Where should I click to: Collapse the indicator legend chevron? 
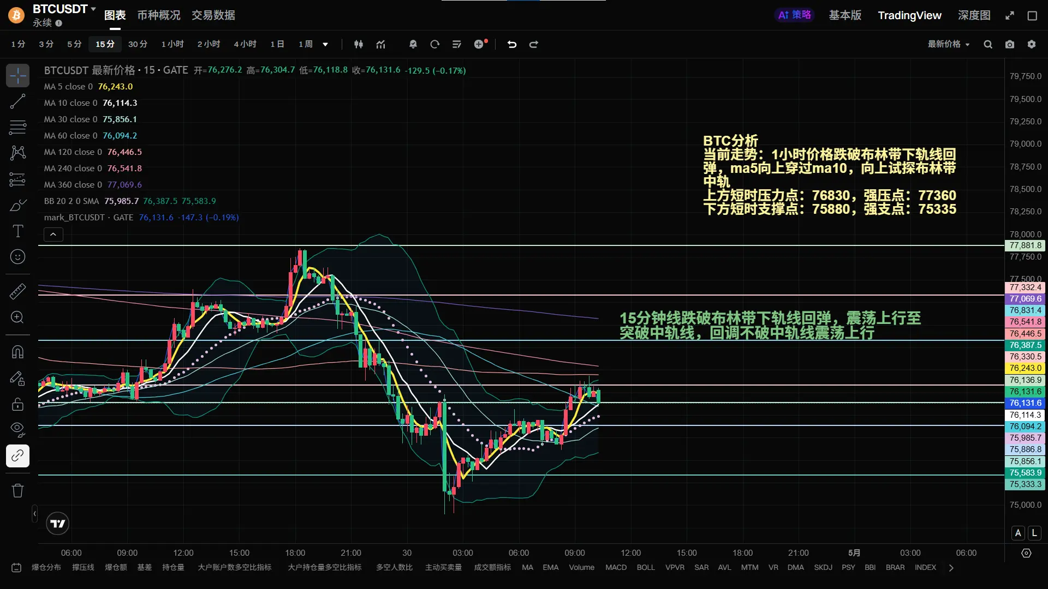click(x=53, y=235)
